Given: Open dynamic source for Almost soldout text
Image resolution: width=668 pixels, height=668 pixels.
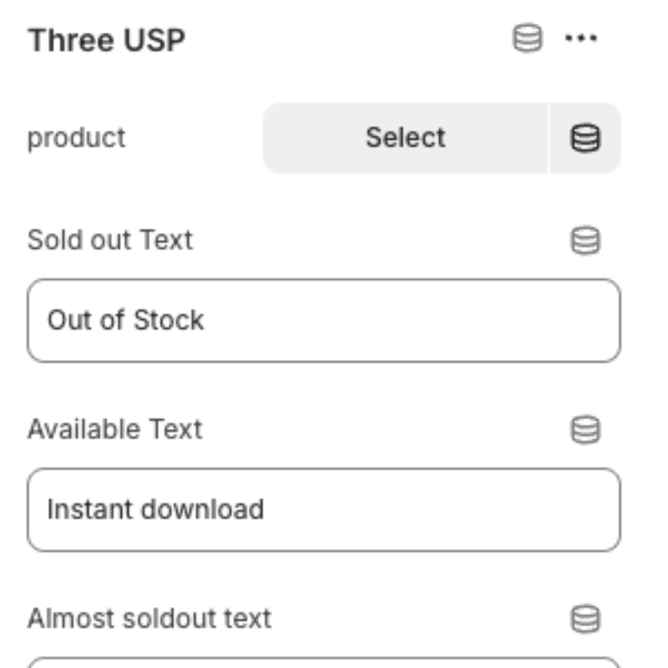Looking at the screenshot, I should pos(585,620).
